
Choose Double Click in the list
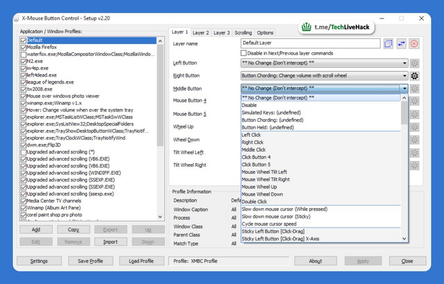pyautogui.click(x=321, y=202)
